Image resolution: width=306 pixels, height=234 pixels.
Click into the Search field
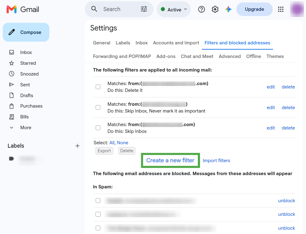point(119,9)
